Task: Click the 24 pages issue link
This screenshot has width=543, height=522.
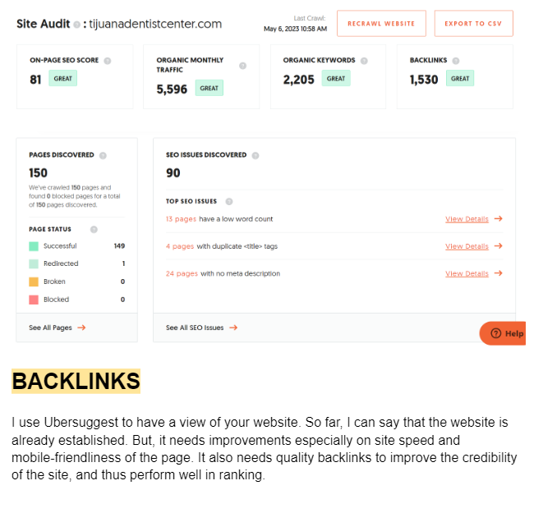Action: [182, 273]
